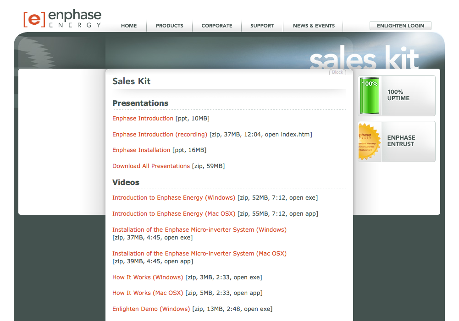Click '[zip, 37MB, 12:04, open index.htm]' text

tap(261, 135)
